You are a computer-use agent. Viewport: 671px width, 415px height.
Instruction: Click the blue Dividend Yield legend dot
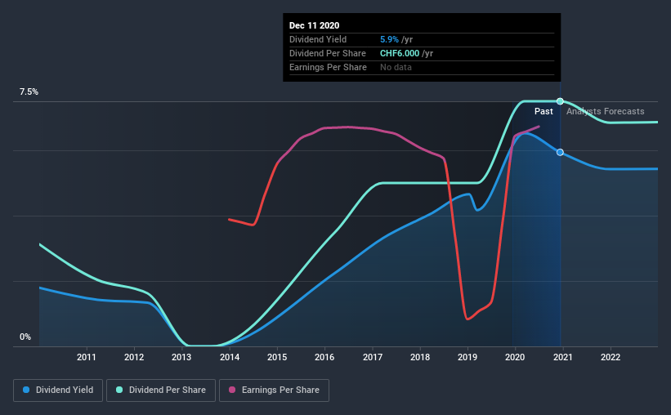(x=26, y=390)
